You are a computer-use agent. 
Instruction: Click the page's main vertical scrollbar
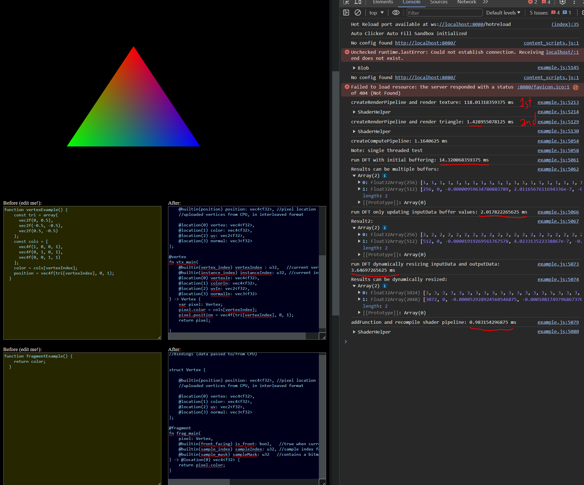point(336,193)
